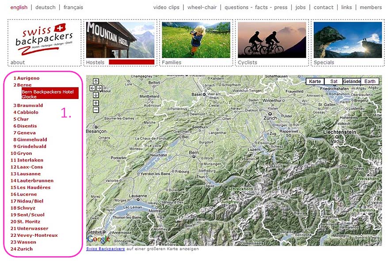This screenshot has height=261, width=388.
Task: Pan the map left with the arrow
Action: pos(92,88)
